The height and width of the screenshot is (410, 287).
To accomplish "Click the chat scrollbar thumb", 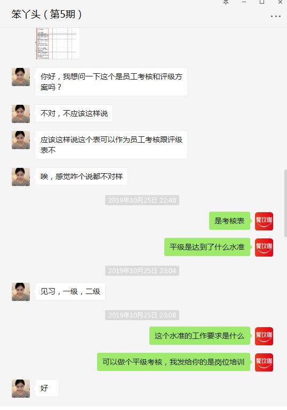I will click(x=285, y=203).
